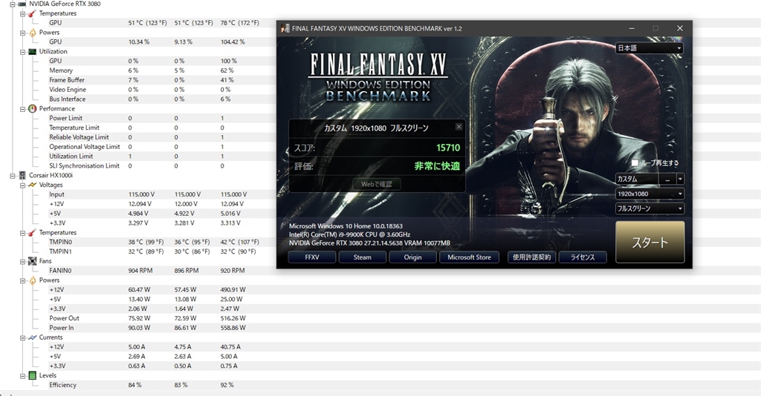
Task: Click the 558.86 W maximum Power In value
Action: 233,328
